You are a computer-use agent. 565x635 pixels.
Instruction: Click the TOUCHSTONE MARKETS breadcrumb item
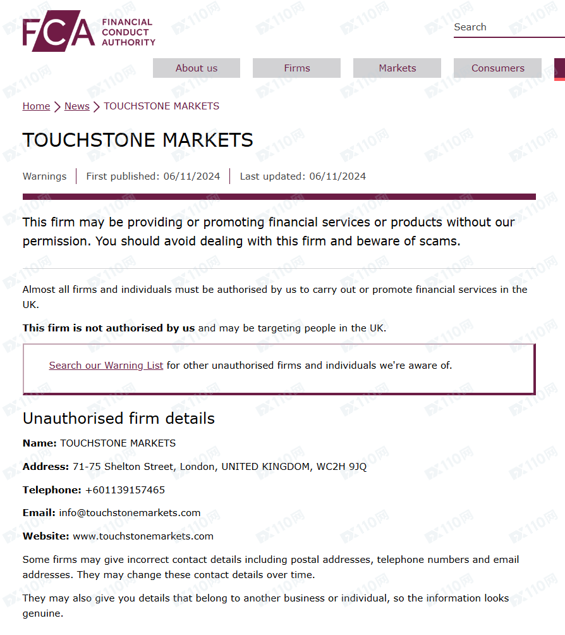click(162, 106)
